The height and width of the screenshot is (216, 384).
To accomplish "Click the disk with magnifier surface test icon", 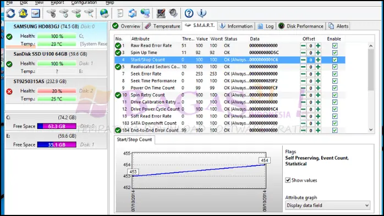I will click(89, 13).
